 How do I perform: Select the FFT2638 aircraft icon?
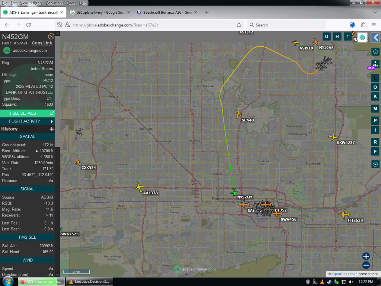click(344, 214)
